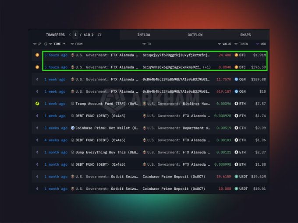298x223 pixels.
Task: Click BTC token in $1.91M row
Action: point(240,55)
